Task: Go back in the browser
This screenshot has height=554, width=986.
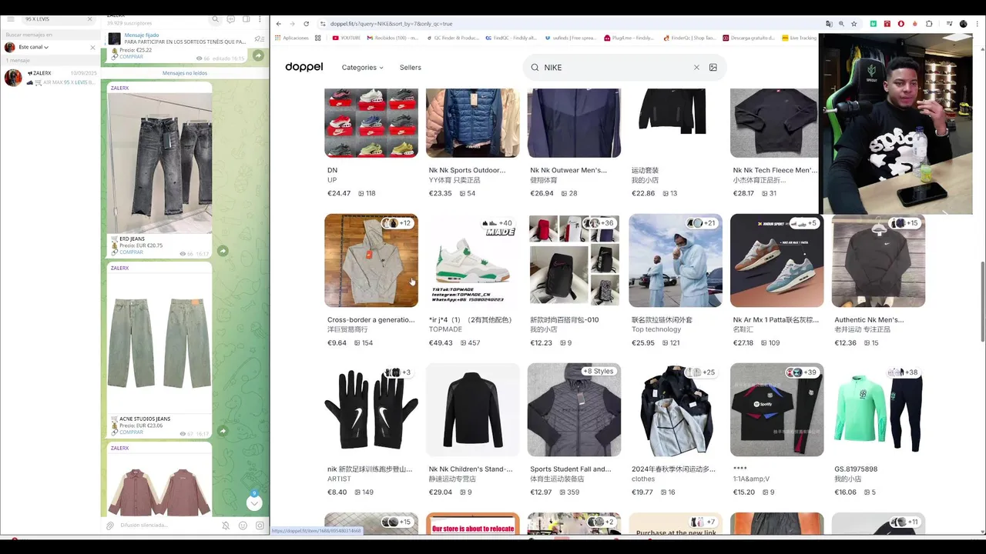Action: tap(278, 24)
